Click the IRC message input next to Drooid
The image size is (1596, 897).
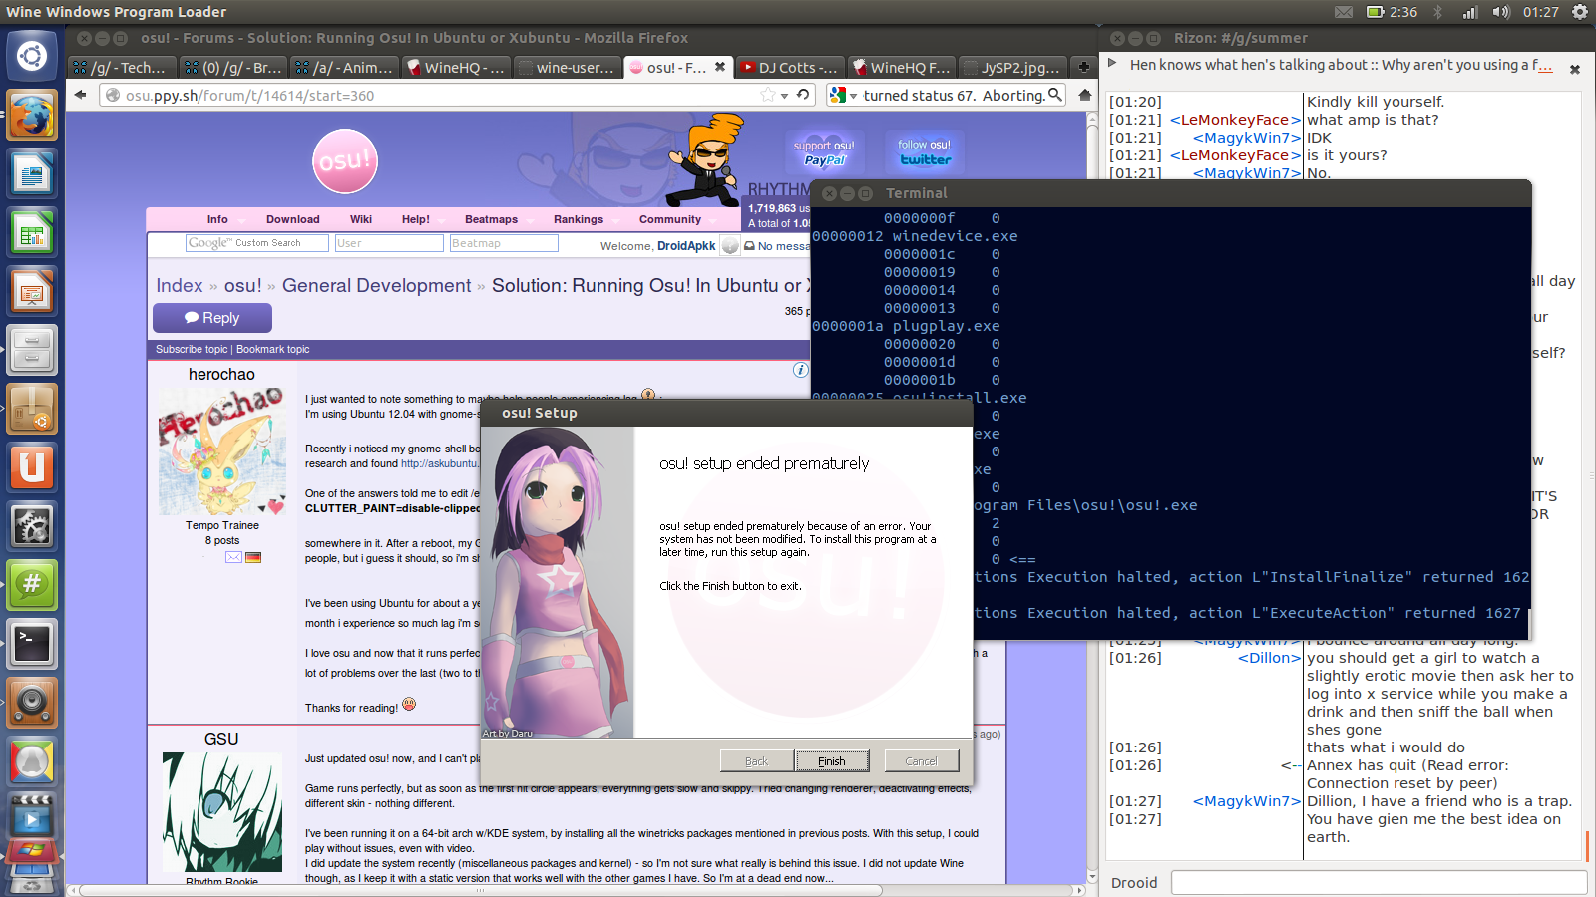[x=1379, y=882]
